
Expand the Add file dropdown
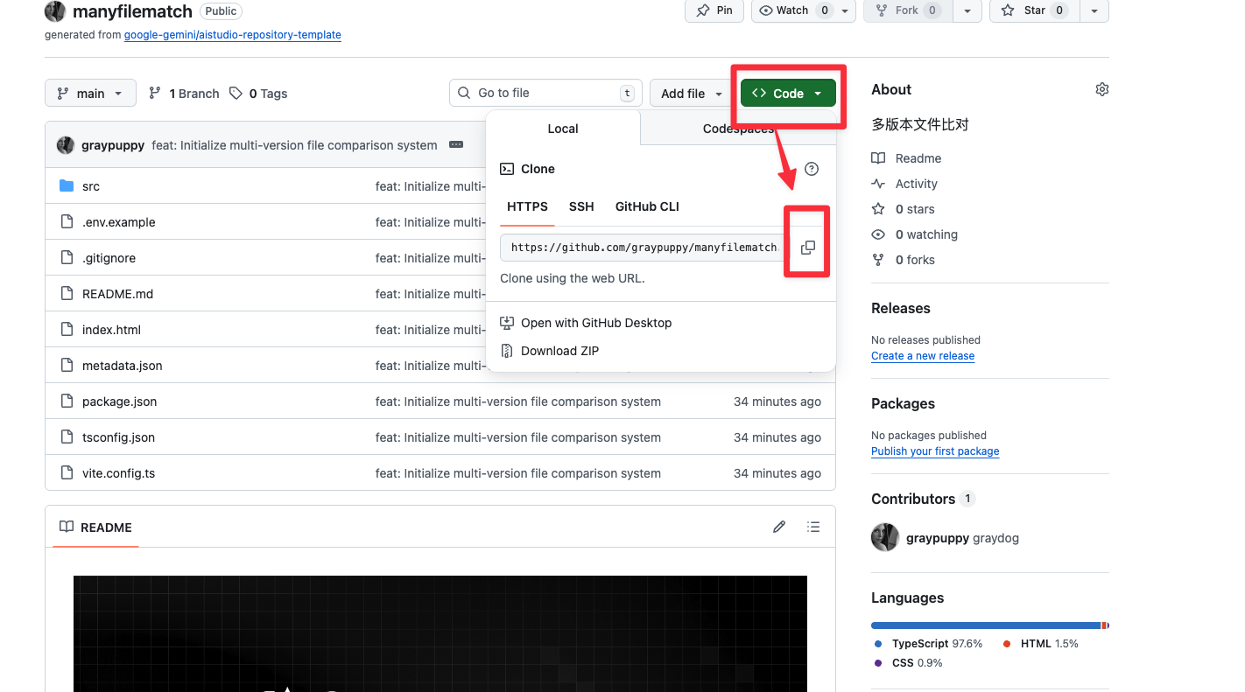tap(693, 94)
